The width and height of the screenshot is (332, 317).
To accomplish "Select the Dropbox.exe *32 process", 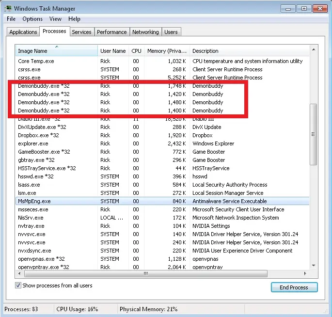I will pos(162,135).
